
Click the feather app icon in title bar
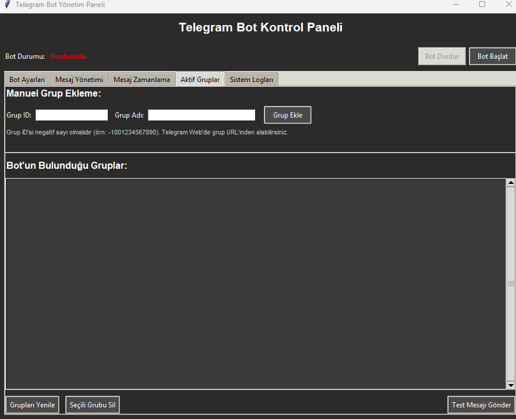tap(7, 5)
